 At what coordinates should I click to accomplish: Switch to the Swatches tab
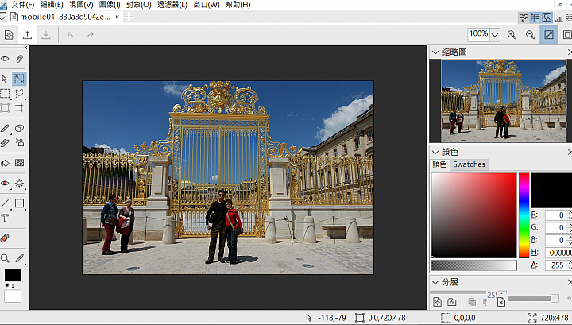pos(469,164)
